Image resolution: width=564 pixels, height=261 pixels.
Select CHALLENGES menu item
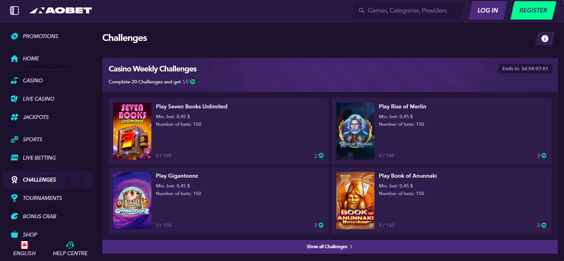pyautogui.click(x=39, y=180)
